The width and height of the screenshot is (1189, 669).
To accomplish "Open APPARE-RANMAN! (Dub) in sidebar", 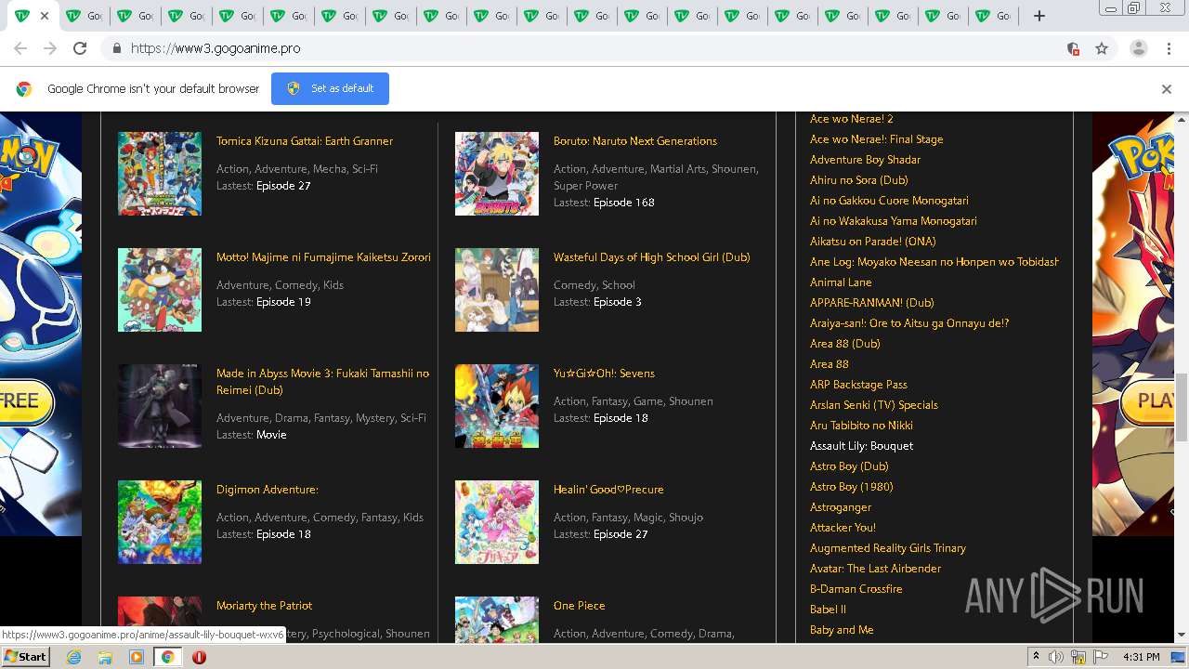I will pos(872,303).
